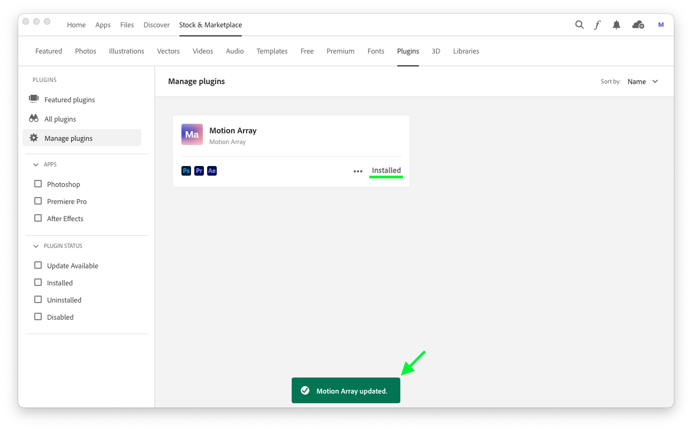This screenshot has width=692, height=430.
Task: Click the Premiere Pro icon on Motion Array card
Action: (x=199, y=171)
